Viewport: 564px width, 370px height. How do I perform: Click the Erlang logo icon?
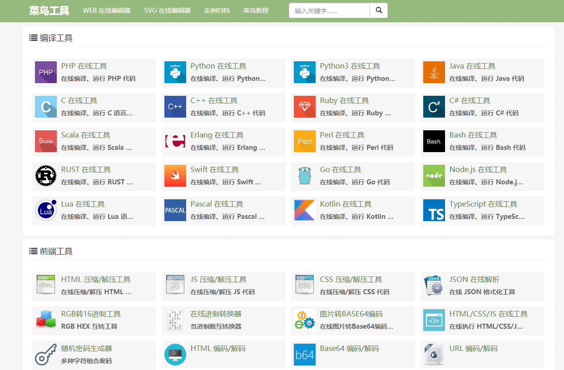tap(175, 141)
